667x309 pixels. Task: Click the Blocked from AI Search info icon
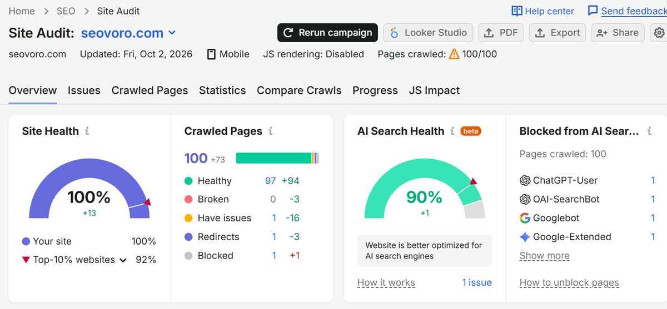point(650,131)
